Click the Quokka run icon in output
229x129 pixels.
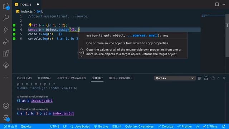18,84
